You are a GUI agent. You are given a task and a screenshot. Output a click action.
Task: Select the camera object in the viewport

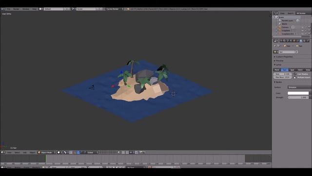click(x=92, y=87)
